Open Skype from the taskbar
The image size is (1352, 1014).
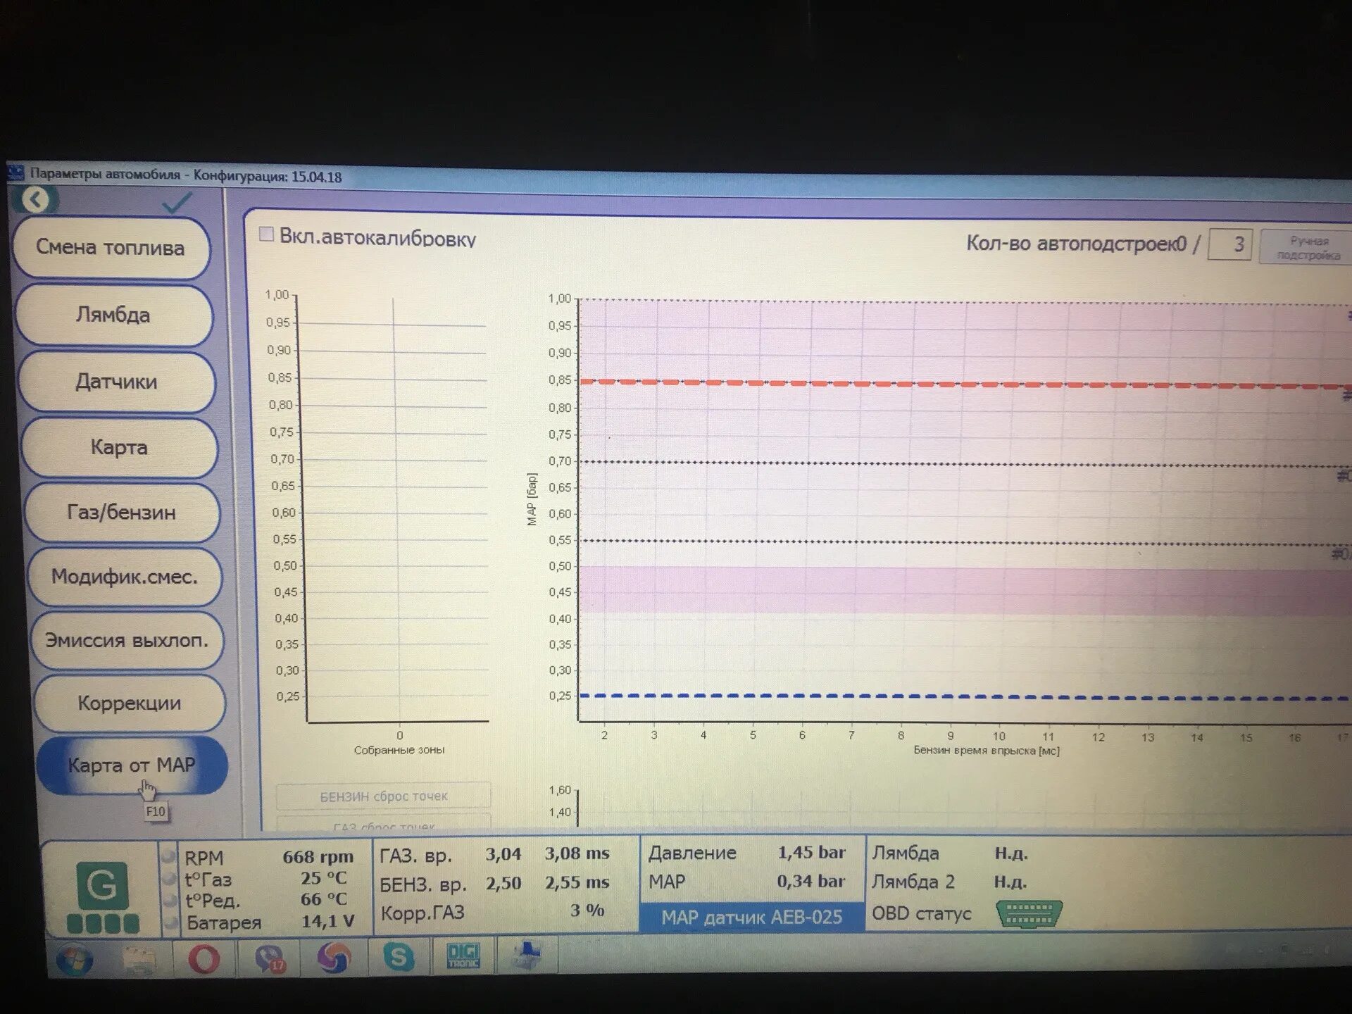tap(399, 956)
